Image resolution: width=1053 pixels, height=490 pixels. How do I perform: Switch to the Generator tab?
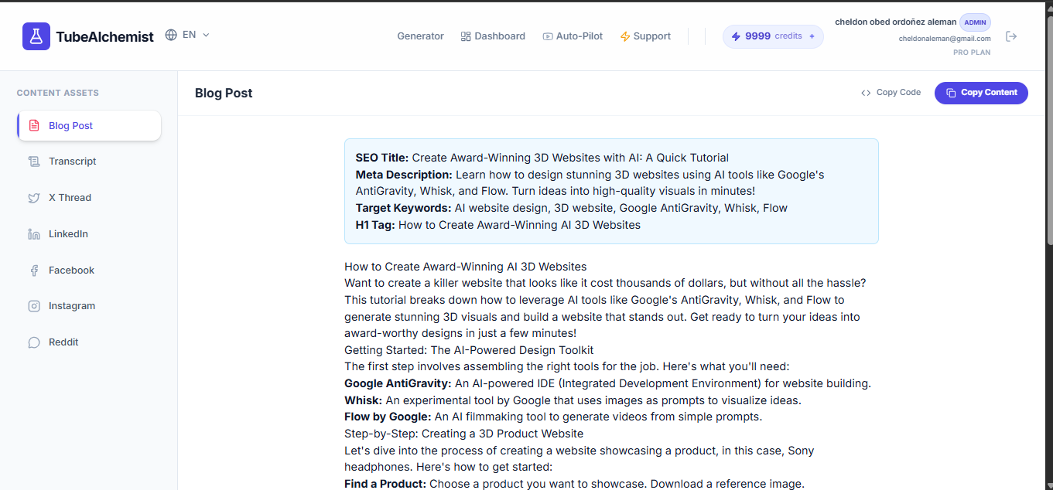(x=420, y=36)
